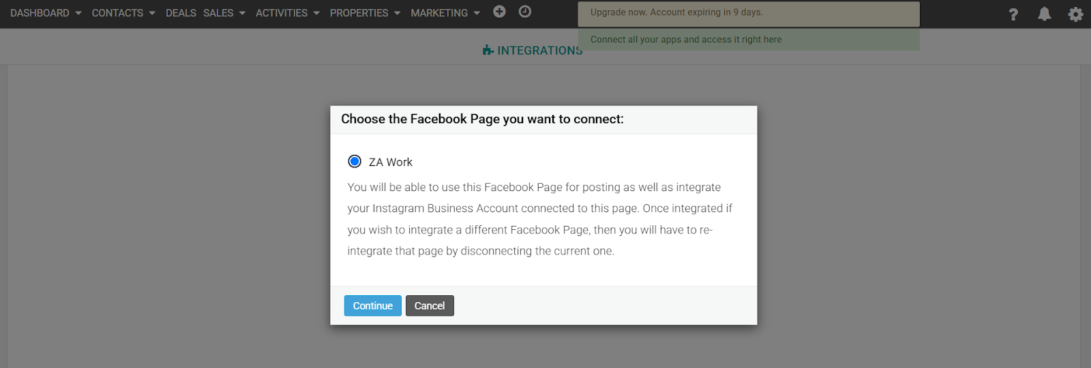Click the ZA Work page label

391,163
